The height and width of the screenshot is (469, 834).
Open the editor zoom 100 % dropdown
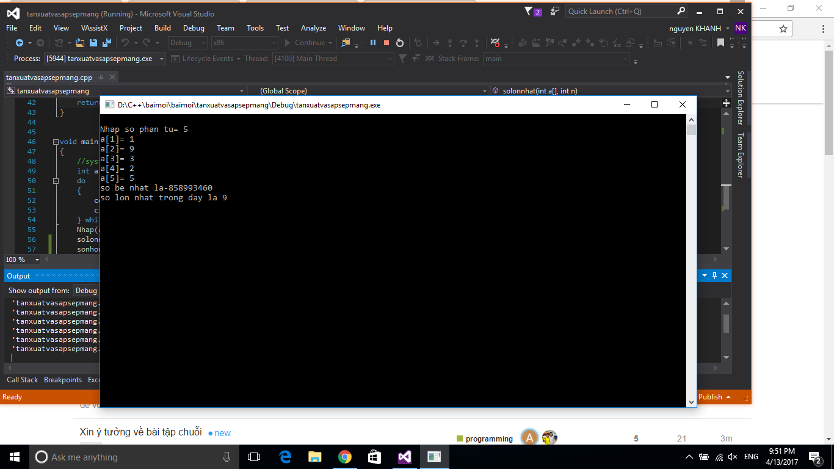pyautogui.click(x=37, y=260)
